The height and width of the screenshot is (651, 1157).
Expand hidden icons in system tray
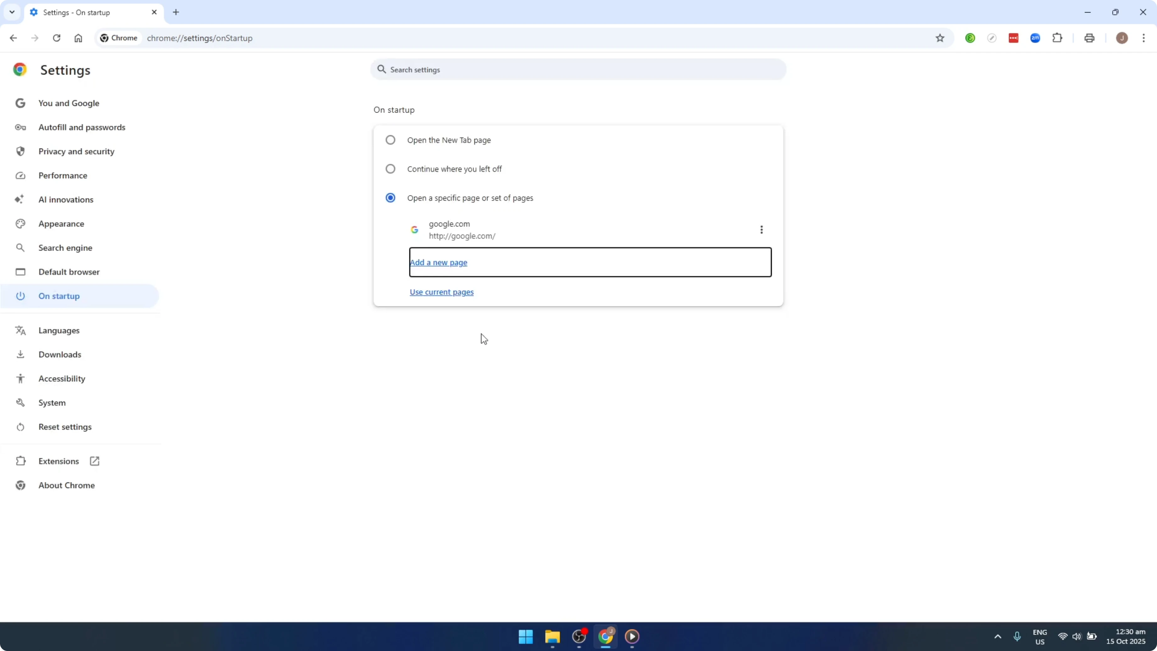pos(997,636)
